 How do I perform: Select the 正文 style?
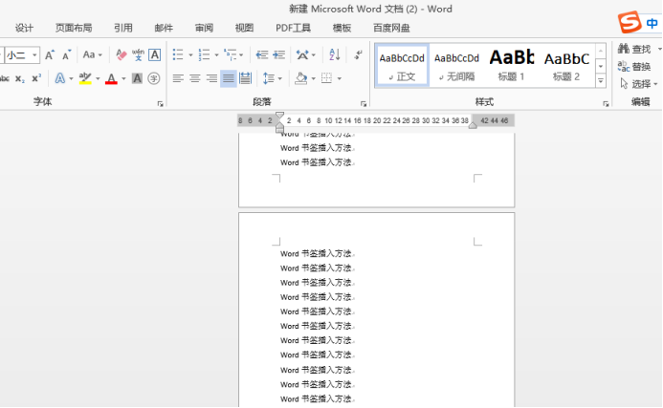(402, 66)
